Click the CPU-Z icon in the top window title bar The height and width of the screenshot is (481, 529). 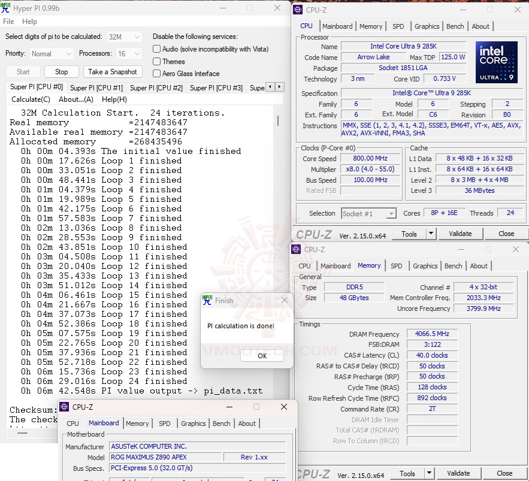(x=297, y=10)
